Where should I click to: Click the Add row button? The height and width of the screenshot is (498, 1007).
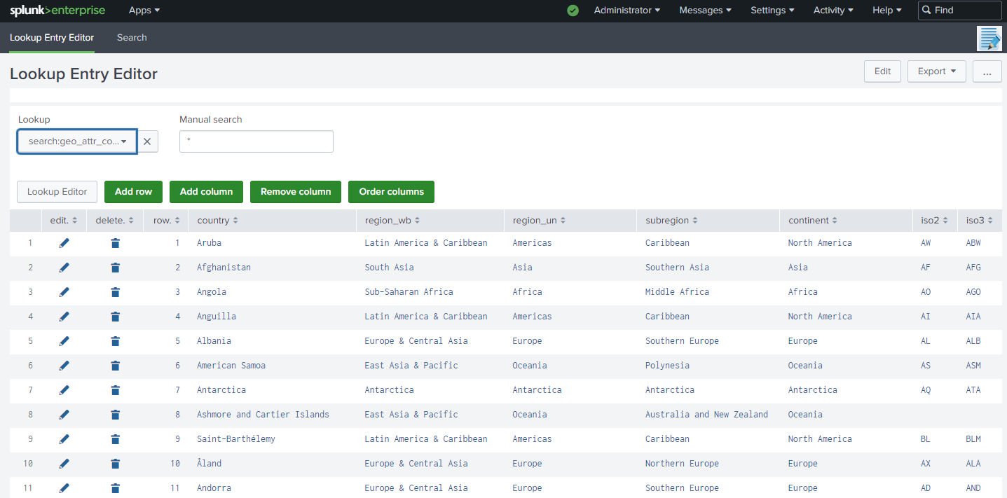click(x=133, y=192)
